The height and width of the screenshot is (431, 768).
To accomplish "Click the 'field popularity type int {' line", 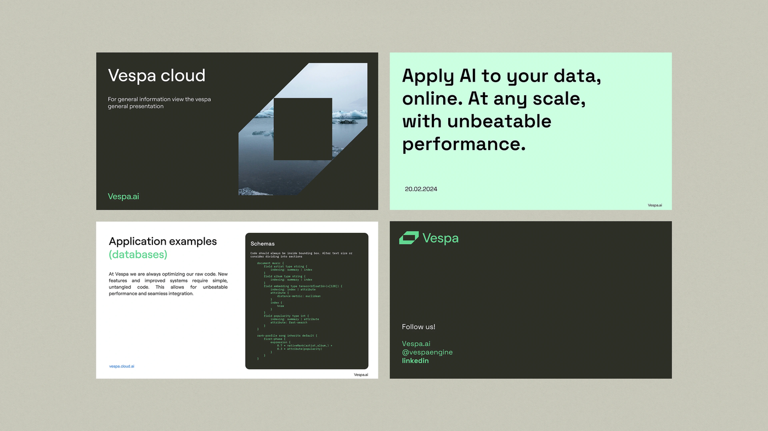I will [286, 316].
